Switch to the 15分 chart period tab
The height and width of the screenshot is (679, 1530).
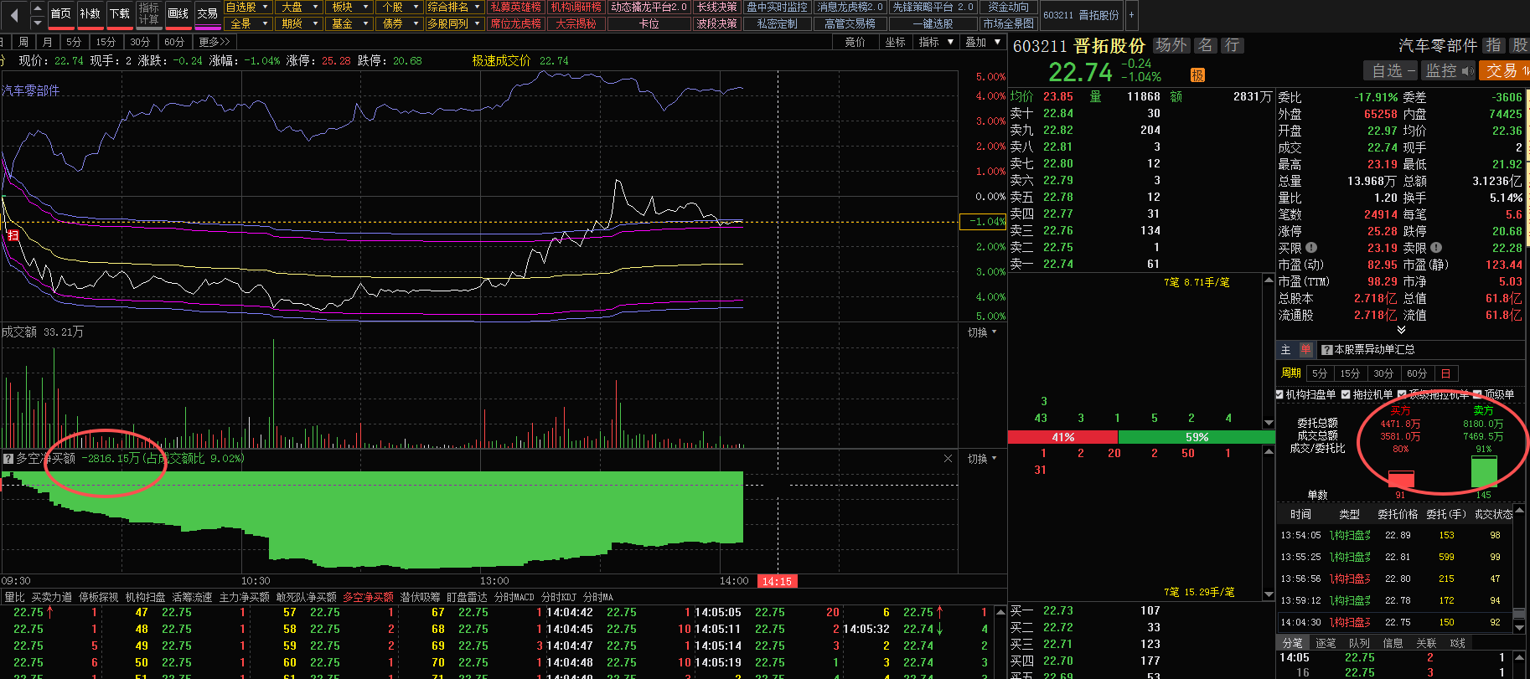(106, 42)
